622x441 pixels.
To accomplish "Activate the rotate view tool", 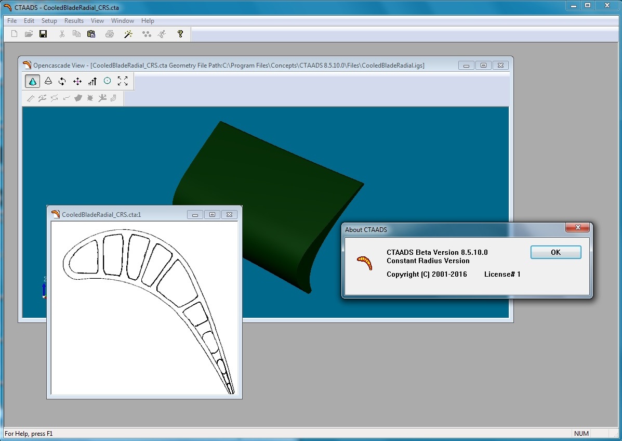I will pyautogui.click(x=62, y=81).
